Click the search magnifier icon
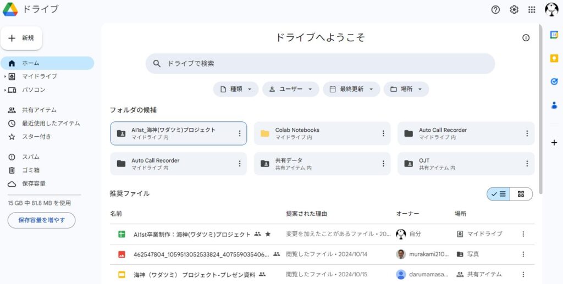 (157, 64)
